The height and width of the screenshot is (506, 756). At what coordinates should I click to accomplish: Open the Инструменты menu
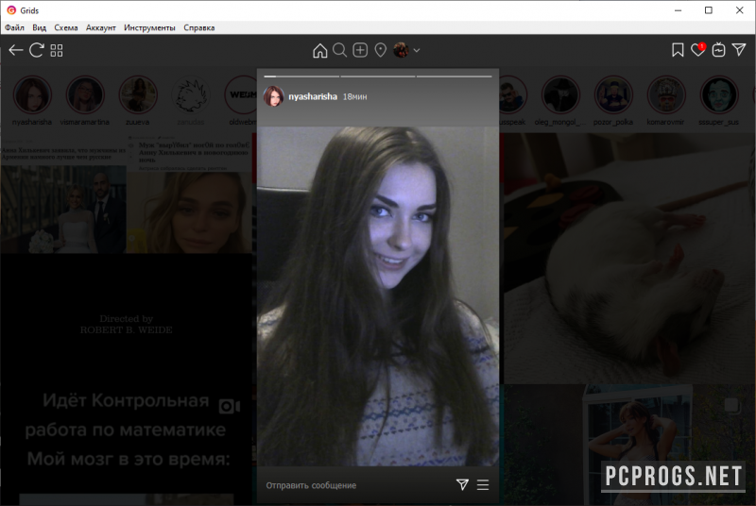tap(149, 27)
